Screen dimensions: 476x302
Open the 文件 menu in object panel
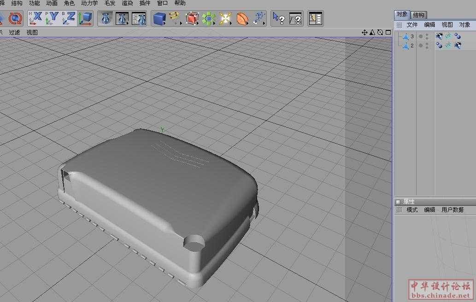click(x=411, y=25)
